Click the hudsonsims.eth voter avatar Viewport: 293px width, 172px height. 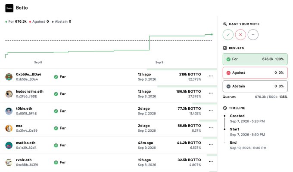tap(9, 94)
